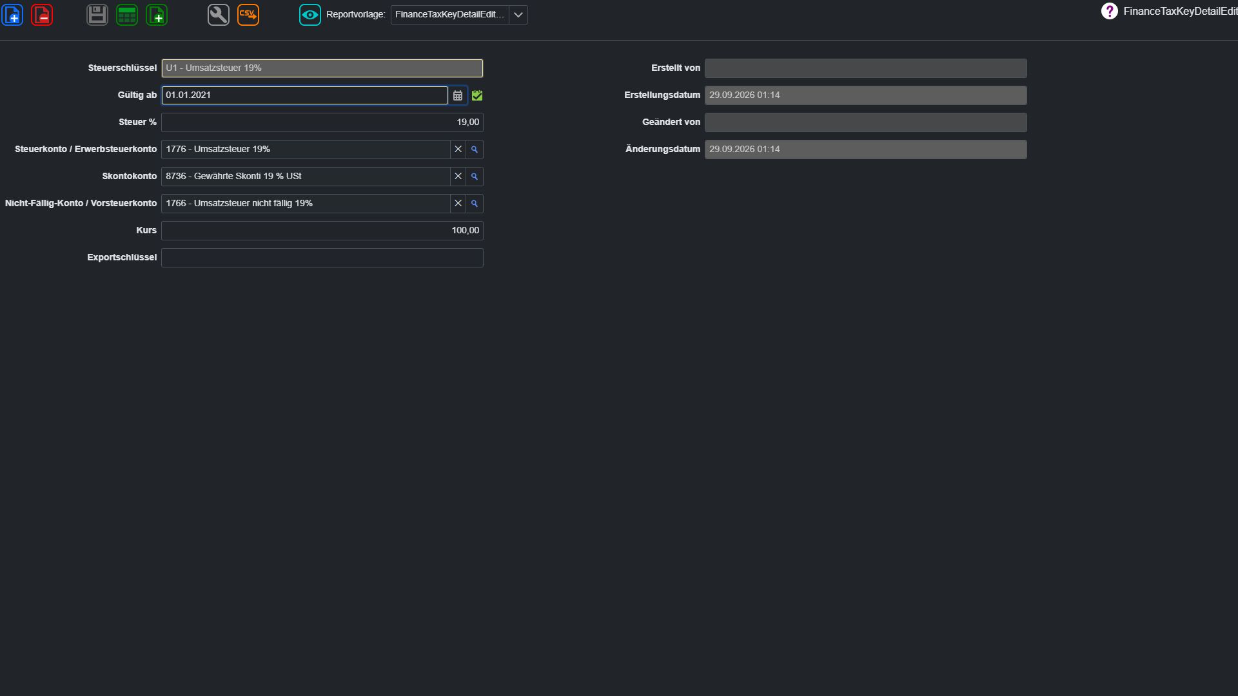Click the Gültig ab date field

304,95
